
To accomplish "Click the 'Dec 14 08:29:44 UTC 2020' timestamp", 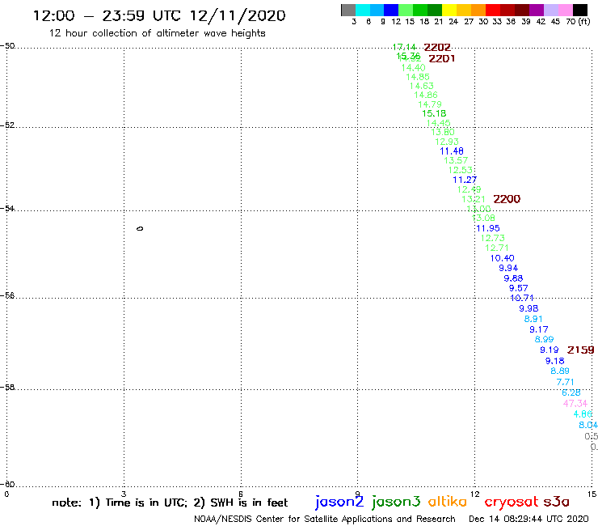I will click(529, 519).
